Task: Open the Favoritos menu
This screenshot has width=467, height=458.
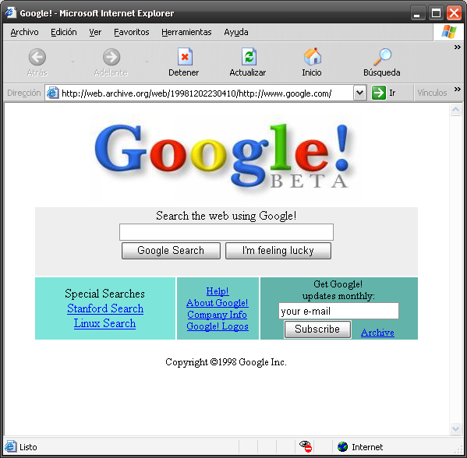Action: click(x=131, y=32)
